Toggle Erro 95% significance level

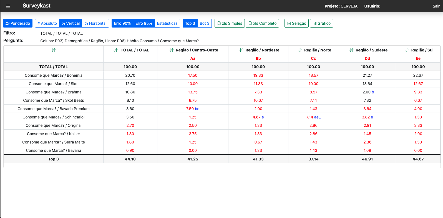point(144,23)
